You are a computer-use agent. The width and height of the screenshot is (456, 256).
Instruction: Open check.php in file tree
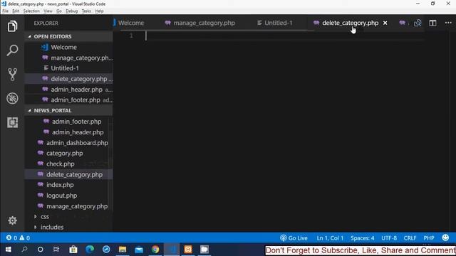60,164
